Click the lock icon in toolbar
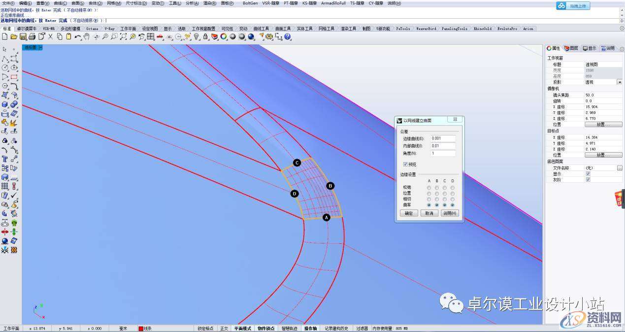The image size is (625, 332). coord(205,36)
